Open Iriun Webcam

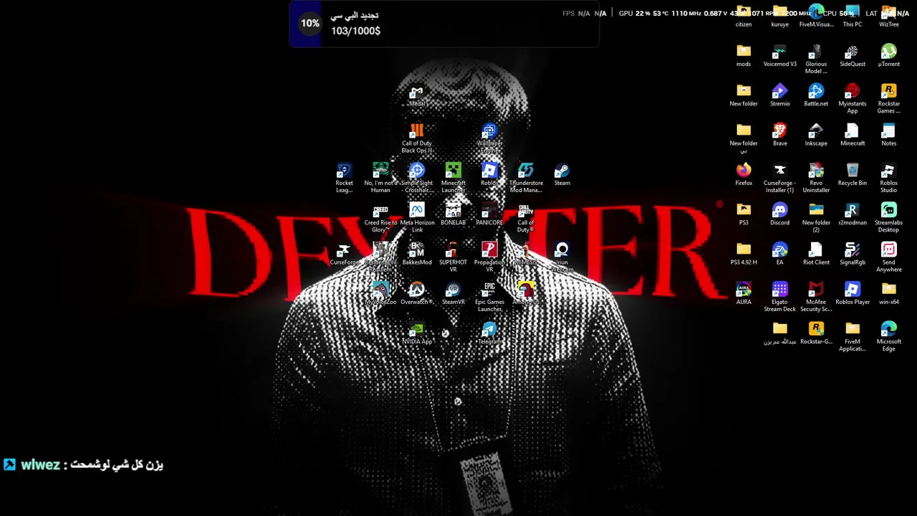coord(562,257)
